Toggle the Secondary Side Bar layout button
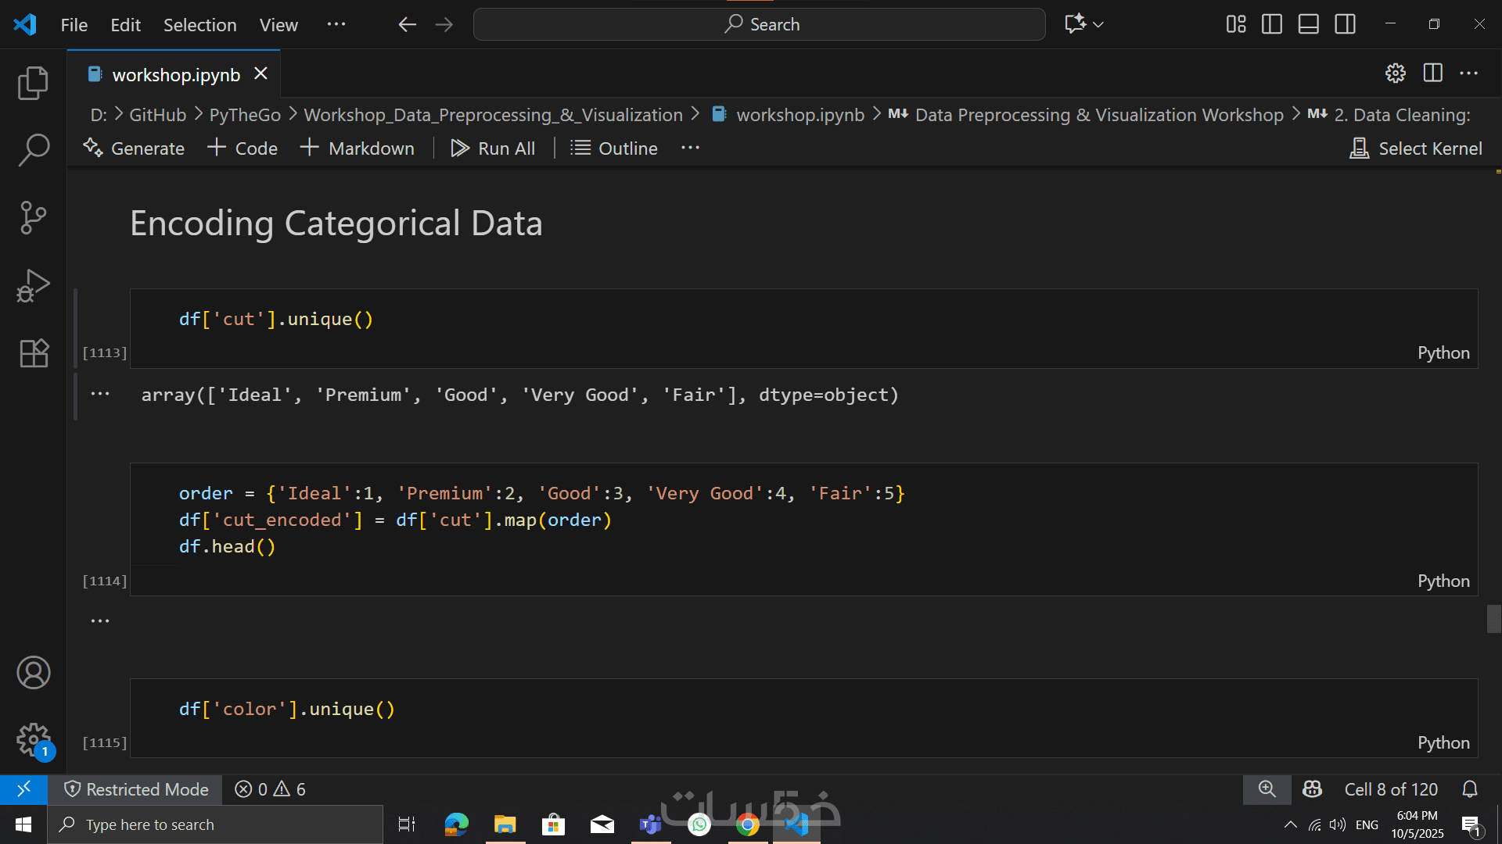 [1346, 24]
